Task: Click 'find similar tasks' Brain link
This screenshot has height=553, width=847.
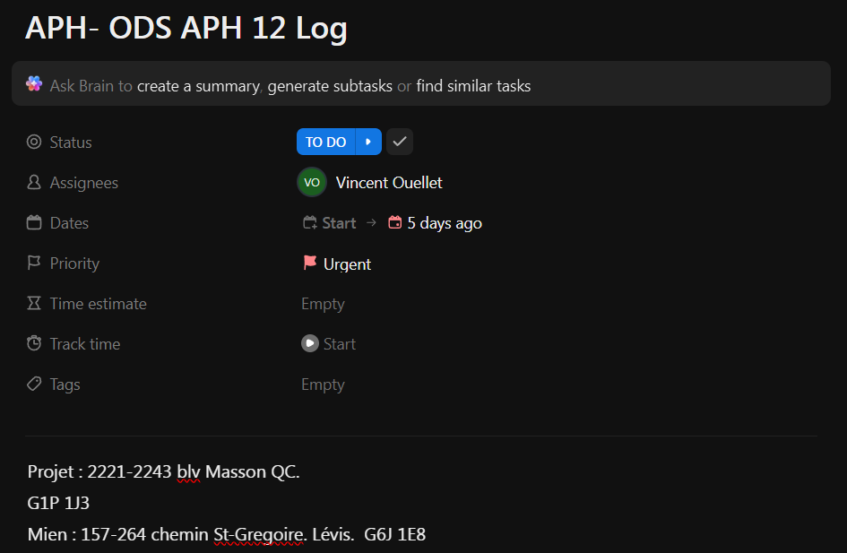Action: tap(473, 87)
